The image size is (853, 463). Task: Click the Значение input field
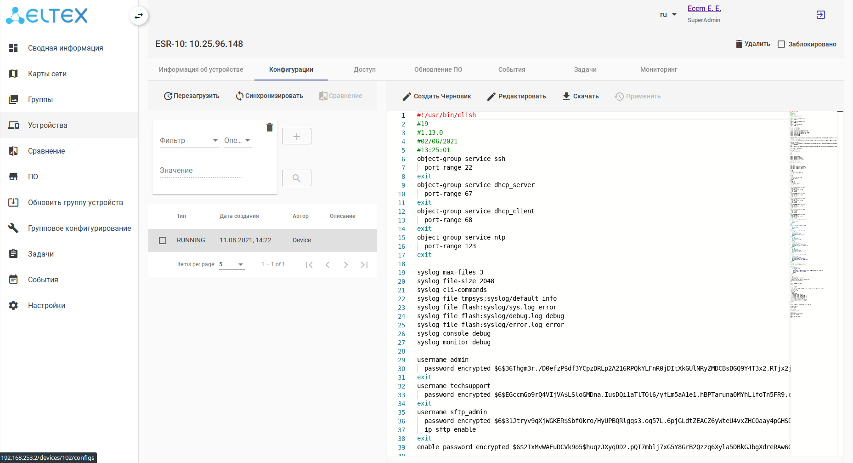click(x=200, y=171)
